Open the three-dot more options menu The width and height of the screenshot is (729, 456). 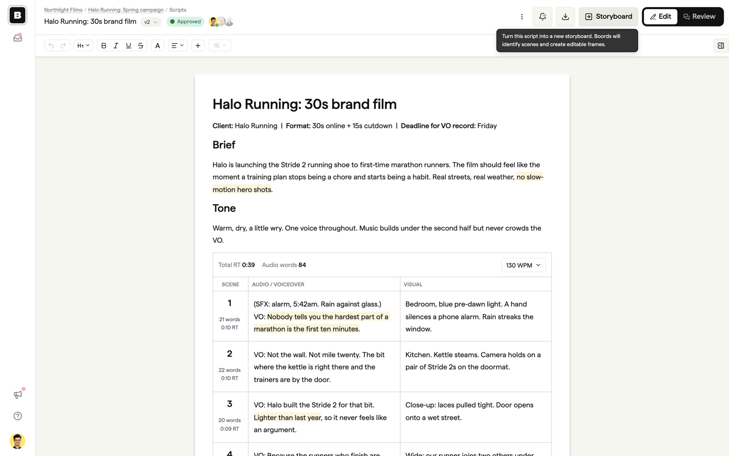[x=522, y=17]
